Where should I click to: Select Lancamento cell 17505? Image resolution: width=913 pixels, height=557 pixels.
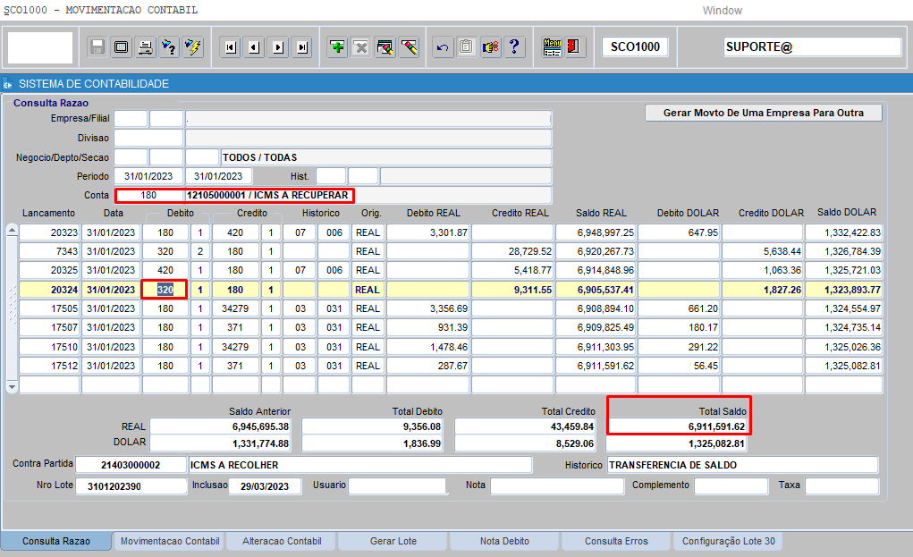point(49,308)
